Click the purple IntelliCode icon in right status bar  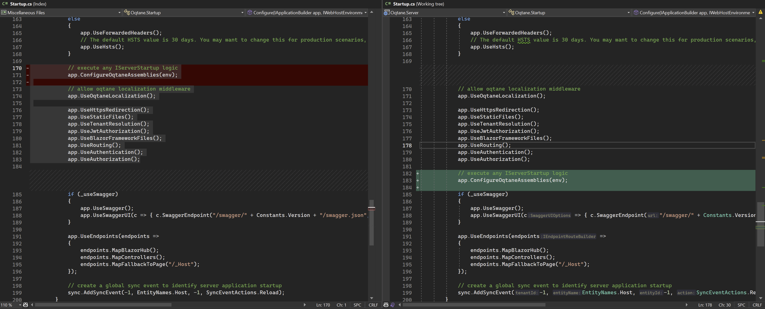coord(393,305)
